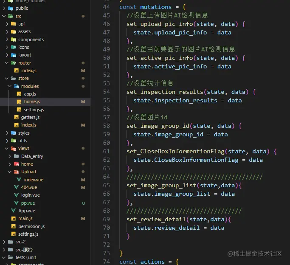The width and height of the screenshot is (290, 265).
Task: Click the comment //设置统计信息
Action: coord(150,83)
